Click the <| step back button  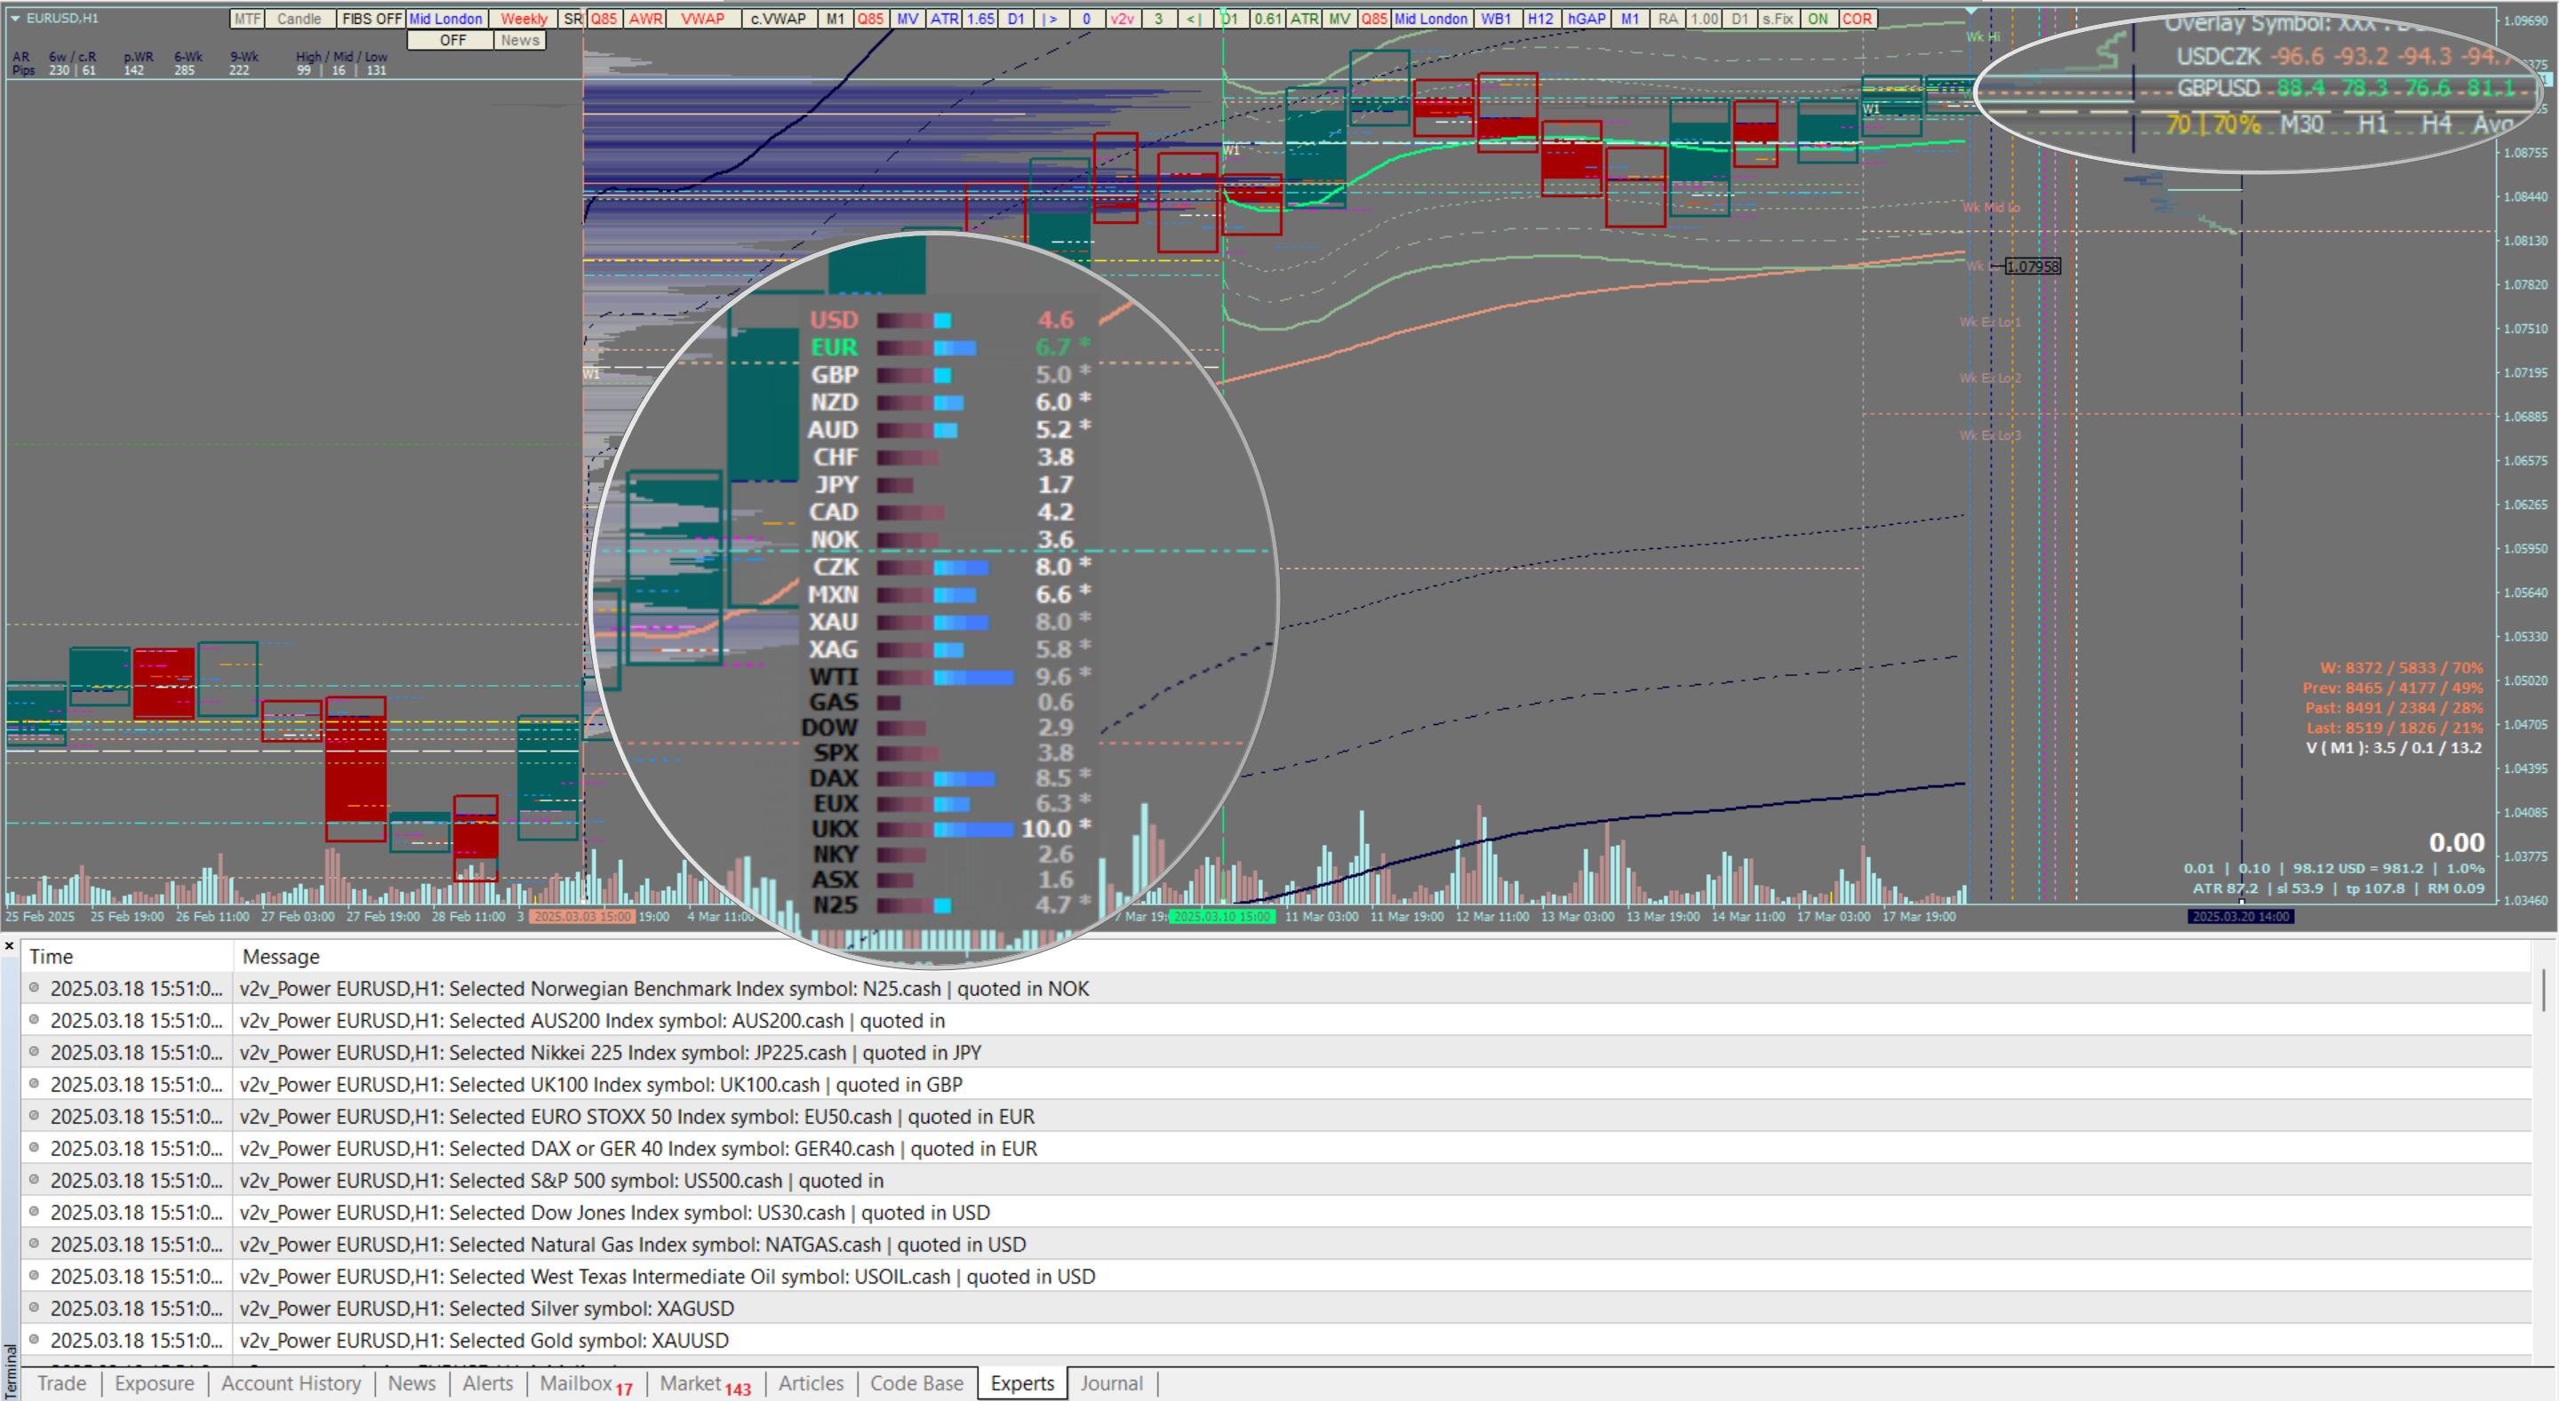(1194, 19)
